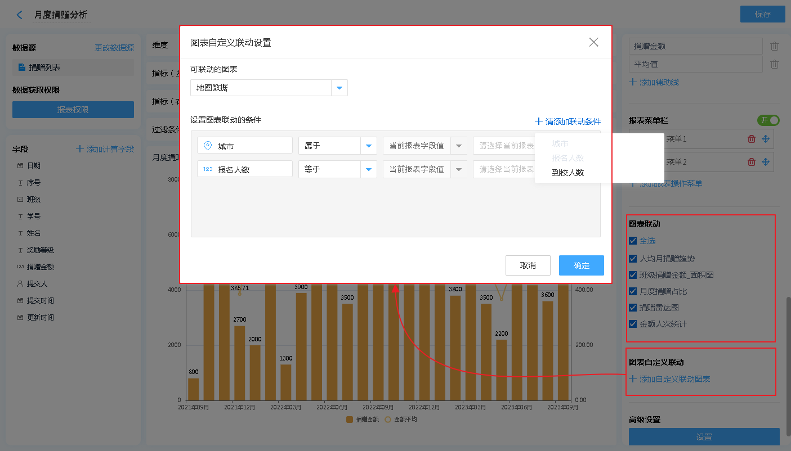Uncheck 捐赠雷达图 chart linkage
The width and height of the screenshot is (791, 451).
[633, 308]
